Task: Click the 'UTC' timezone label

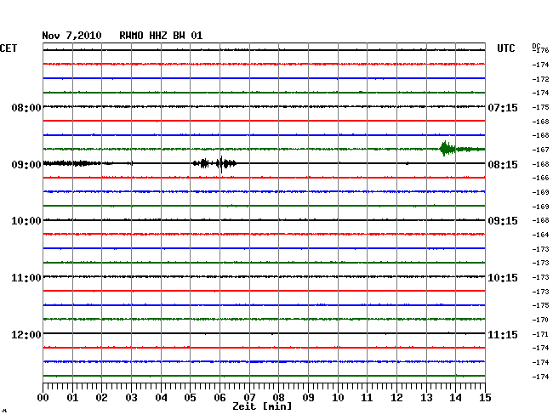Action: point(505,48)
